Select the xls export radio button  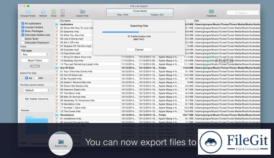coord(27,78)
